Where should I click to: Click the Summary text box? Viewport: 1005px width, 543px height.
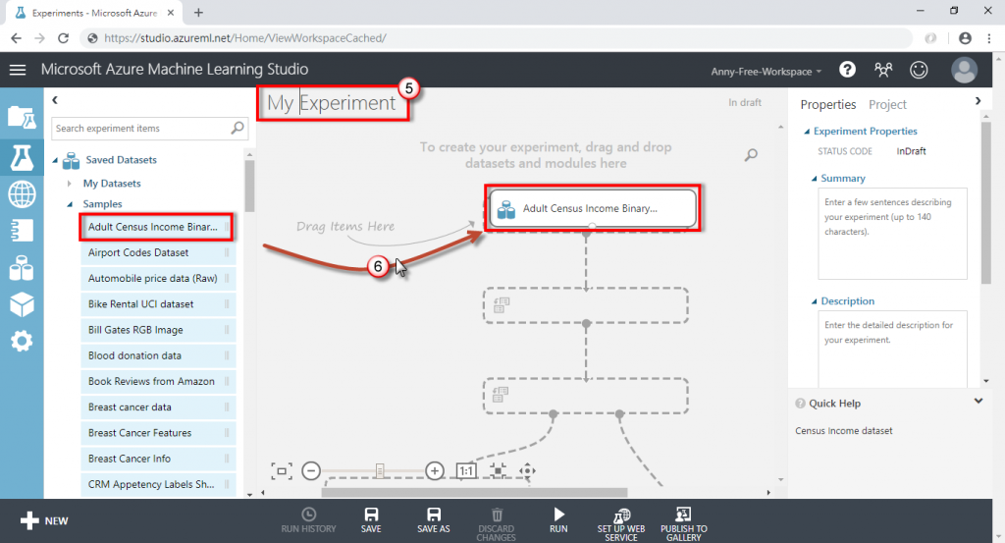click(892, 234)
